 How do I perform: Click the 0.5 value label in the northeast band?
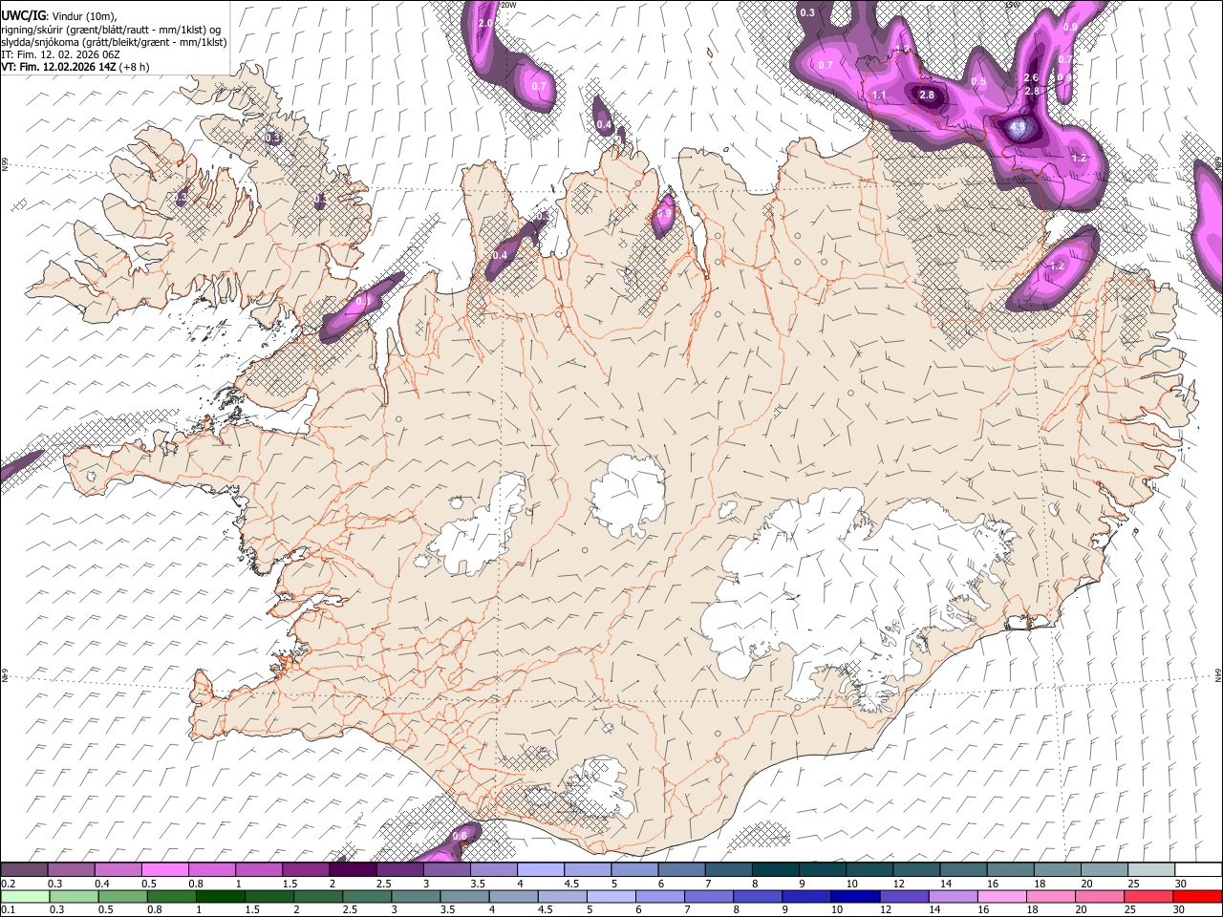tap(978, 82)
